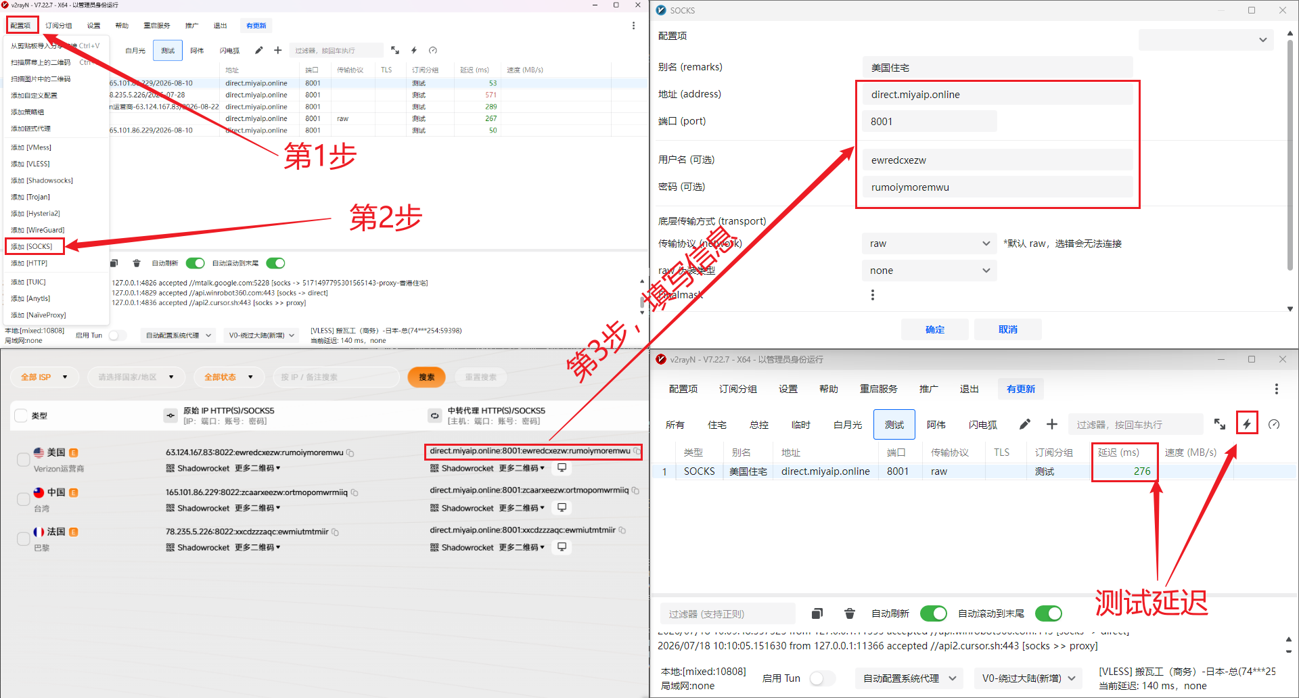The image size is (1299, 698).
Task: Open the three-dot overflow menu in bottom-right v2rayN
Action: 1277,389
